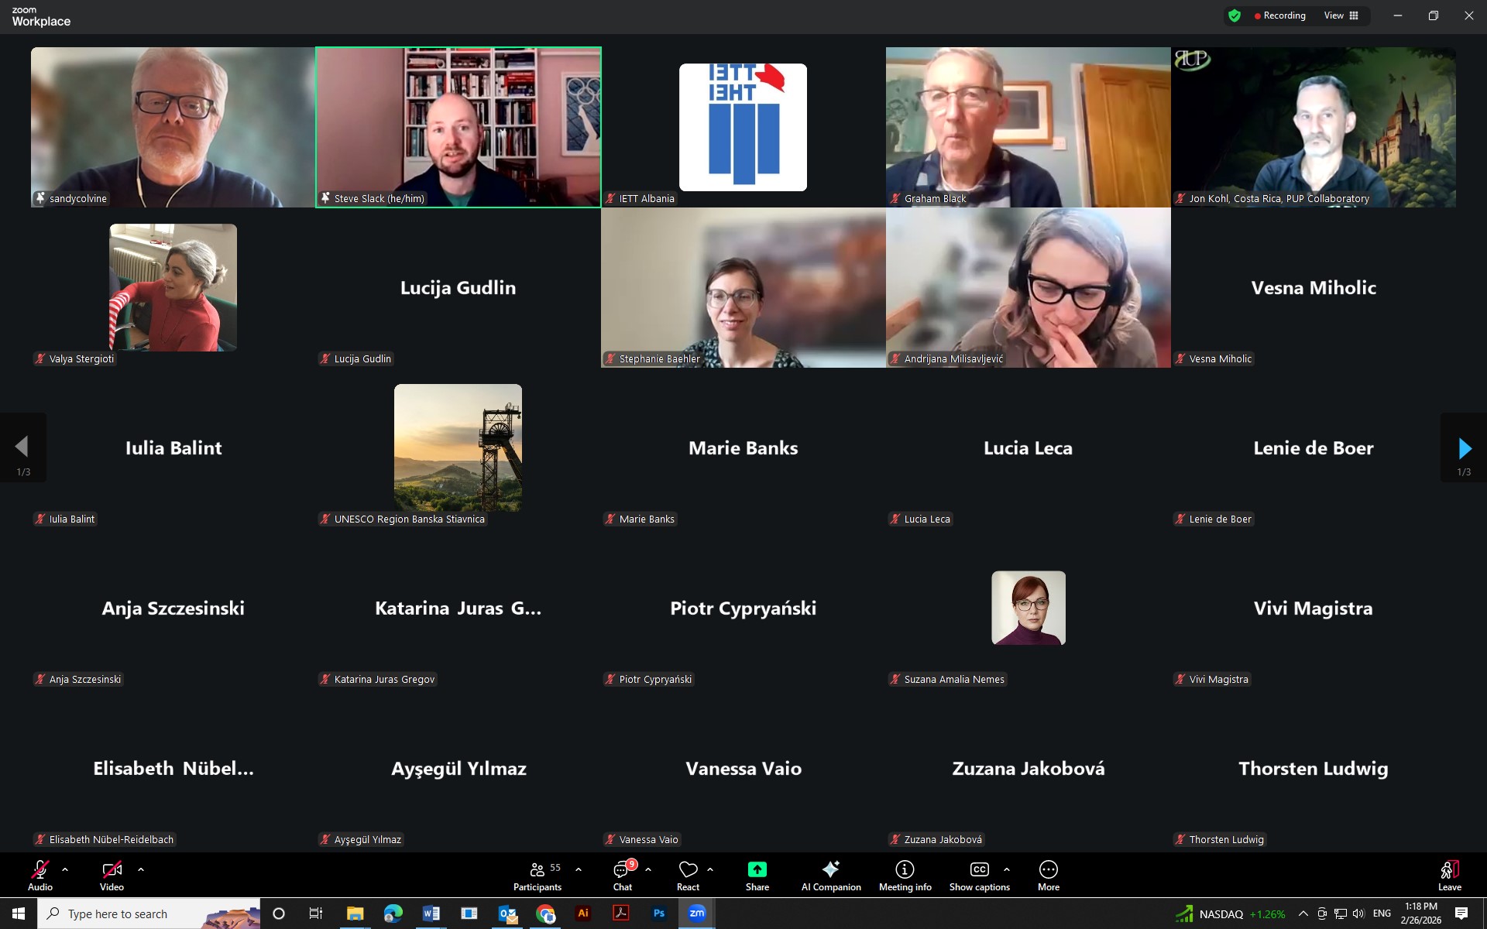Expand video settings arrow

(x=141, y=869)
